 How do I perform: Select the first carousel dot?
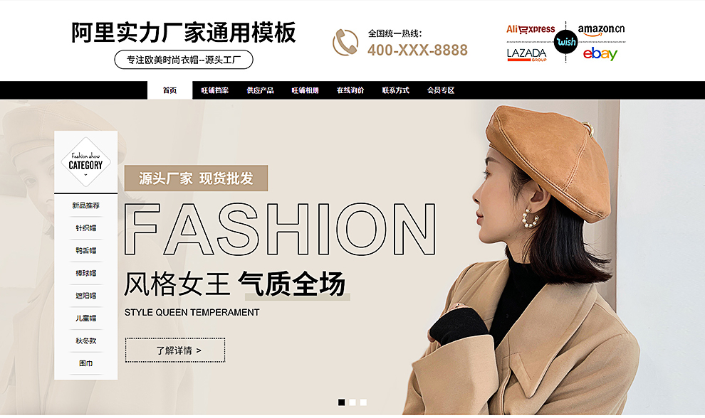342,402
